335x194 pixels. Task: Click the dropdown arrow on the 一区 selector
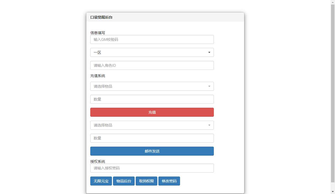click(209, 52)
